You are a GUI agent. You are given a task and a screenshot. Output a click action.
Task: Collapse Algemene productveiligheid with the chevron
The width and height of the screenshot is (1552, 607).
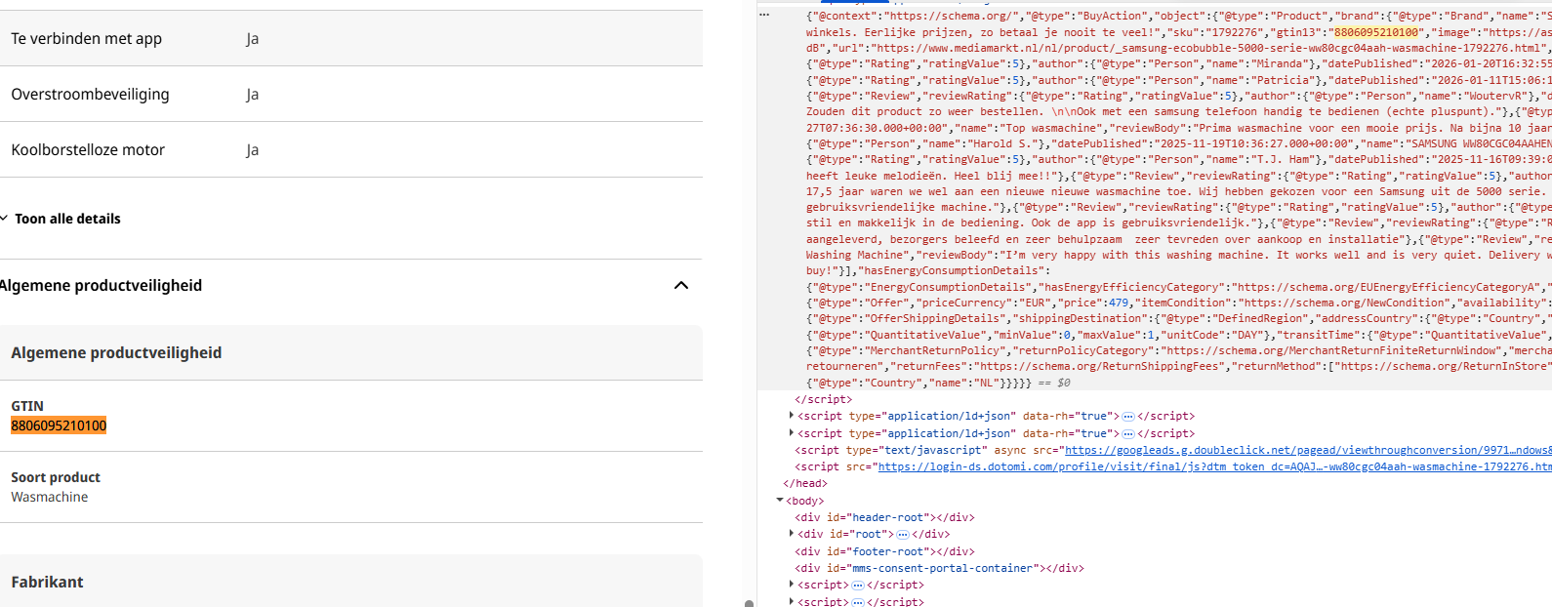click(x=681, y=286)
